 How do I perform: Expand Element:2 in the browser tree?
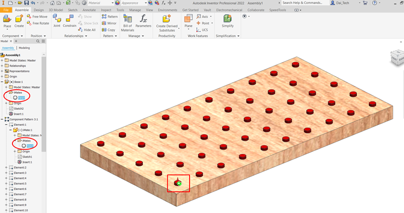6,167
